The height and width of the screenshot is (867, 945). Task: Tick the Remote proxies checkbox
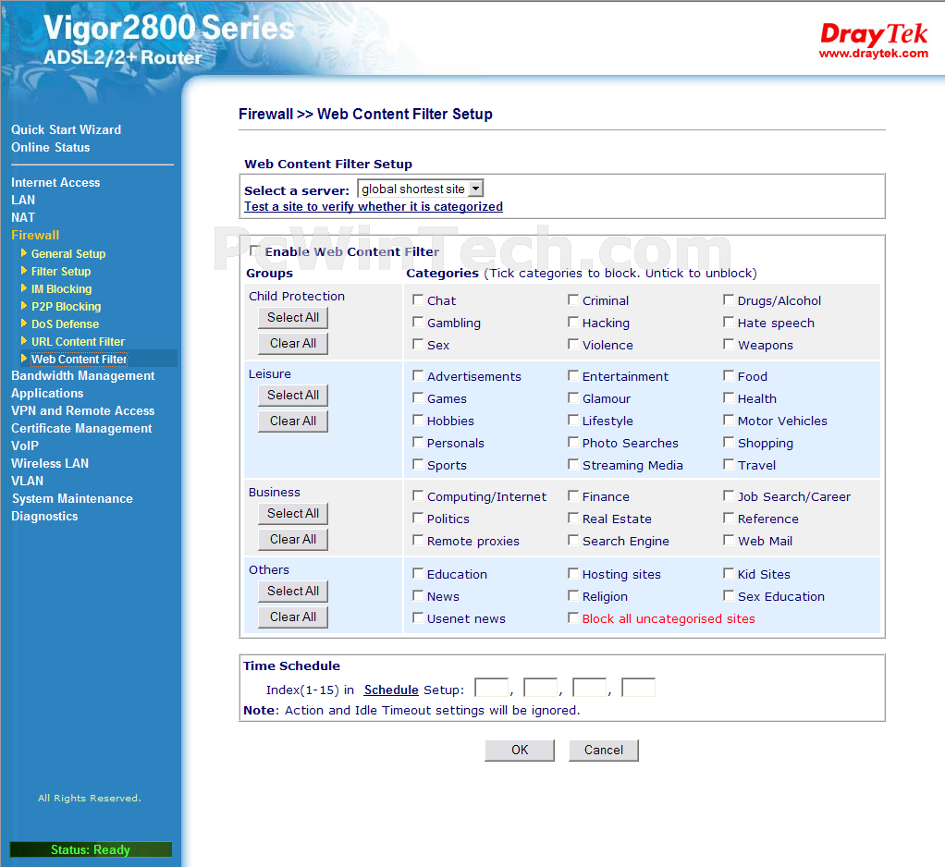click(x=418, y=540)
